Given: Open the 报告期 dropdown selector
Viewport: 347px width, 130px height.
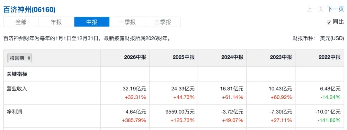Looking at the screenshot, I should [20, 58].
